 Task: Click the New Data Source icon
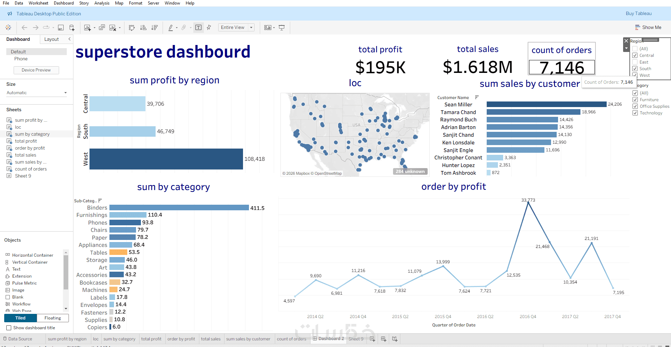[x=72, y=28]
